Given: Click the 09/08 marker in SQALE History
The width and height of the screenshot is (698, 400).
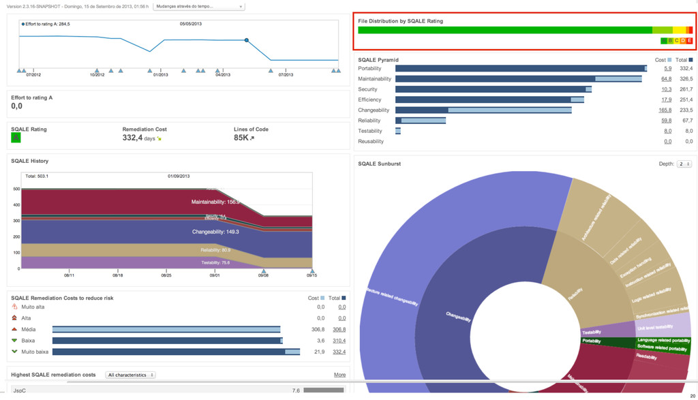Looking at the screenshot, I should pos(264,271).
